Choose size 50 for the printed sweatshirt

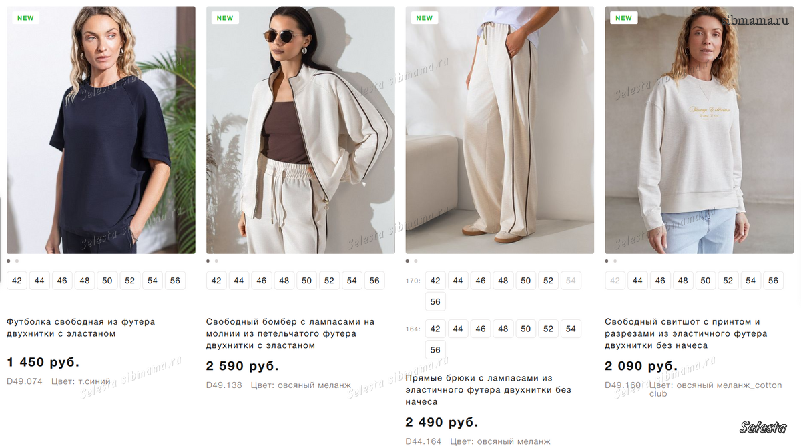pos(706,281)
